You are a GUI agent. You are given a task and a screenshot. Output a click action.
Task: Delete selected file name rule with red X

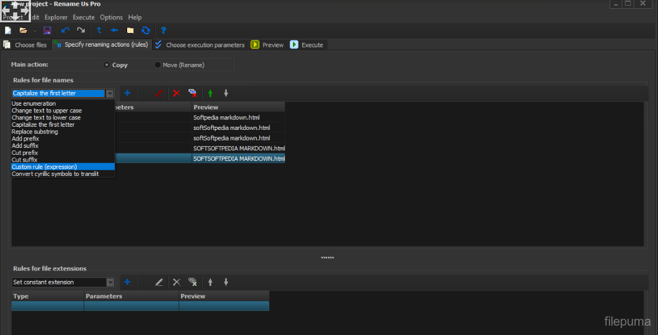176,93
